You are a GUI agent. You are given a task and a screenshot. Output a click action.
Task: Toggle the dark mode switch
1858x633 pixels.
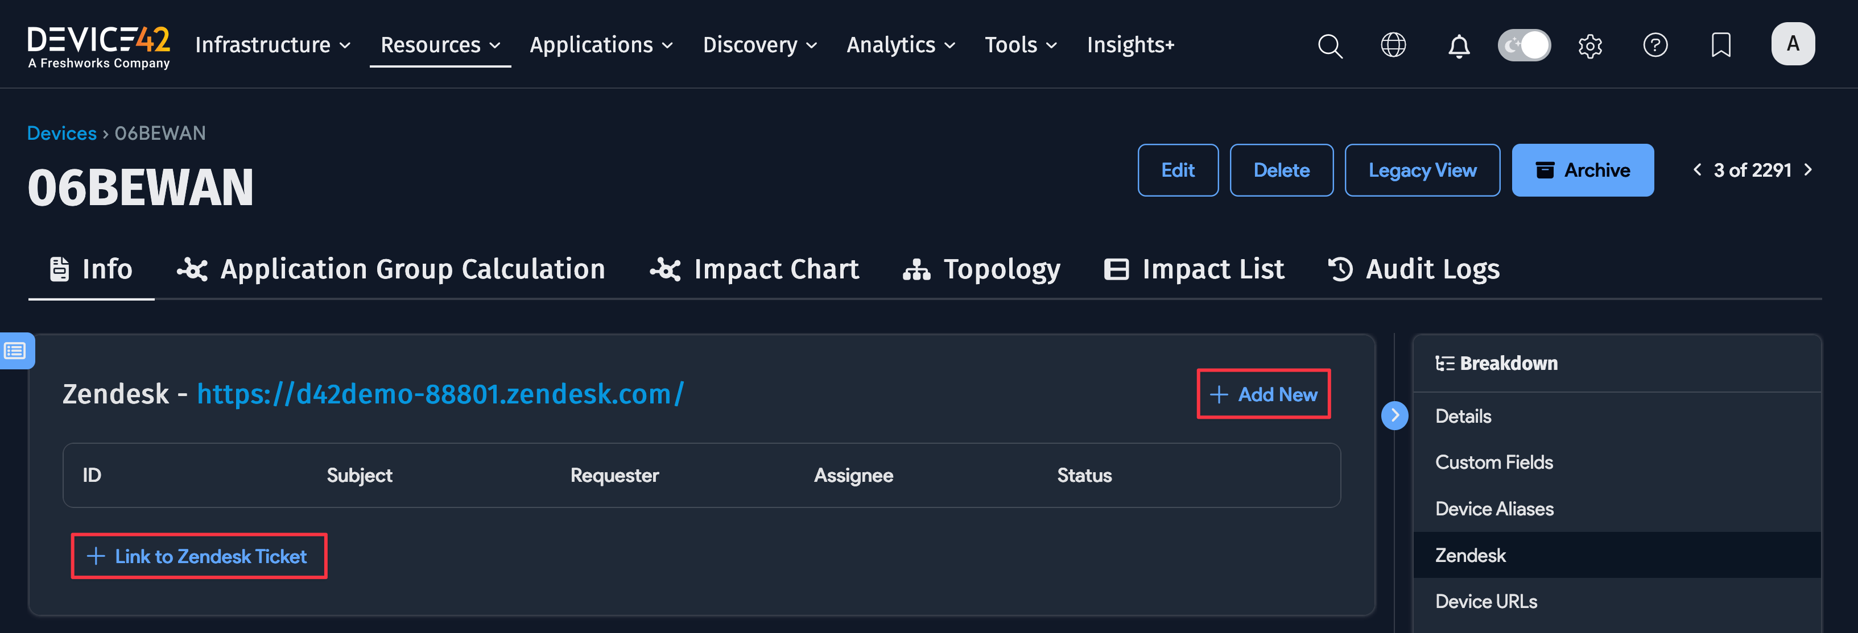point(1523,45)
